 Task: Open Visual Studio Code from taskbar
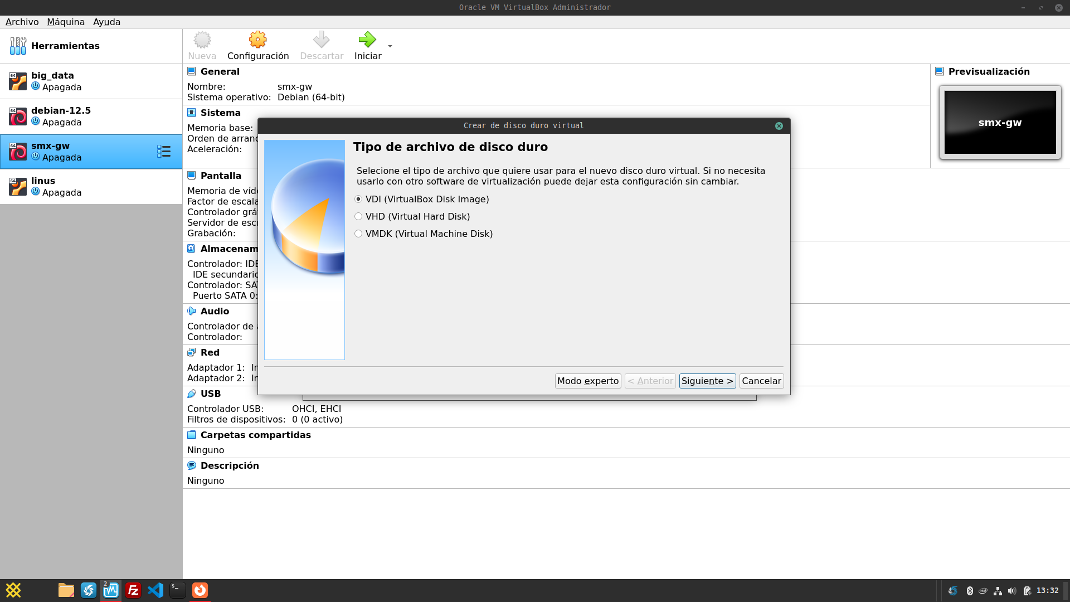pyautogui.click(x=155, y=590)
